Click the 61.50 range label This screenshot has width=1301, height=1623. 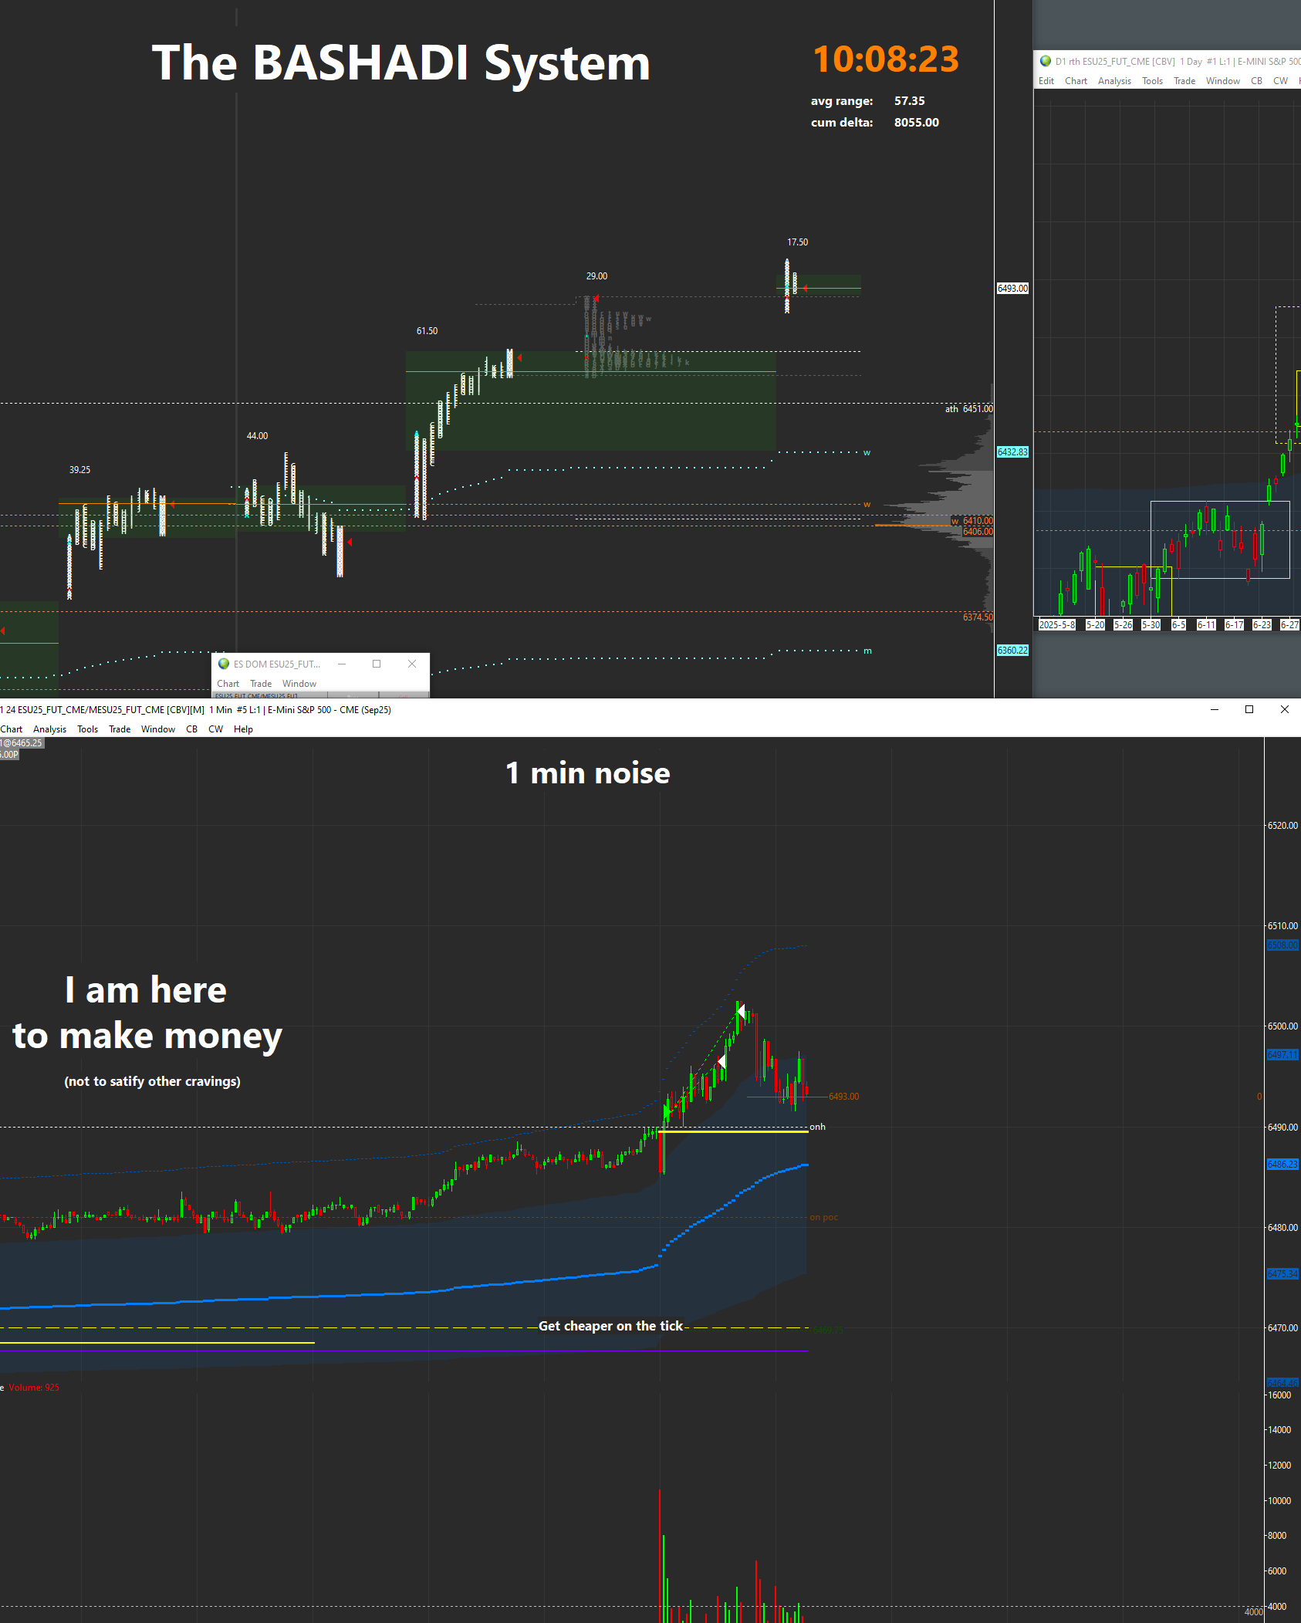point(427,331)
